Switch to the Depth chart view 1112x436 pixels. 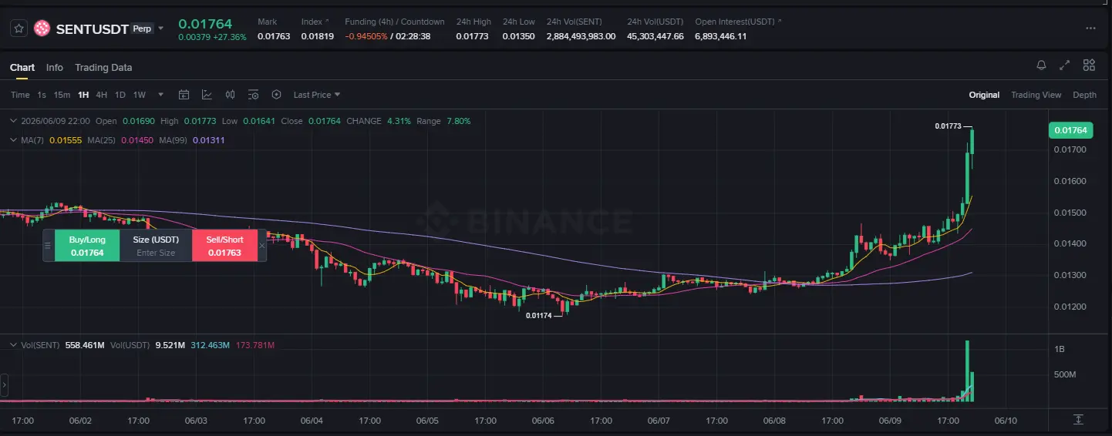[x=1084, y=95]
